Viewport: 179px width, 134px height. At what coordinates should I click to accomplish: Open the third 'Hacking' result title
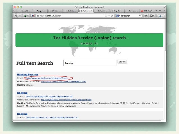(x=22, y=114)
